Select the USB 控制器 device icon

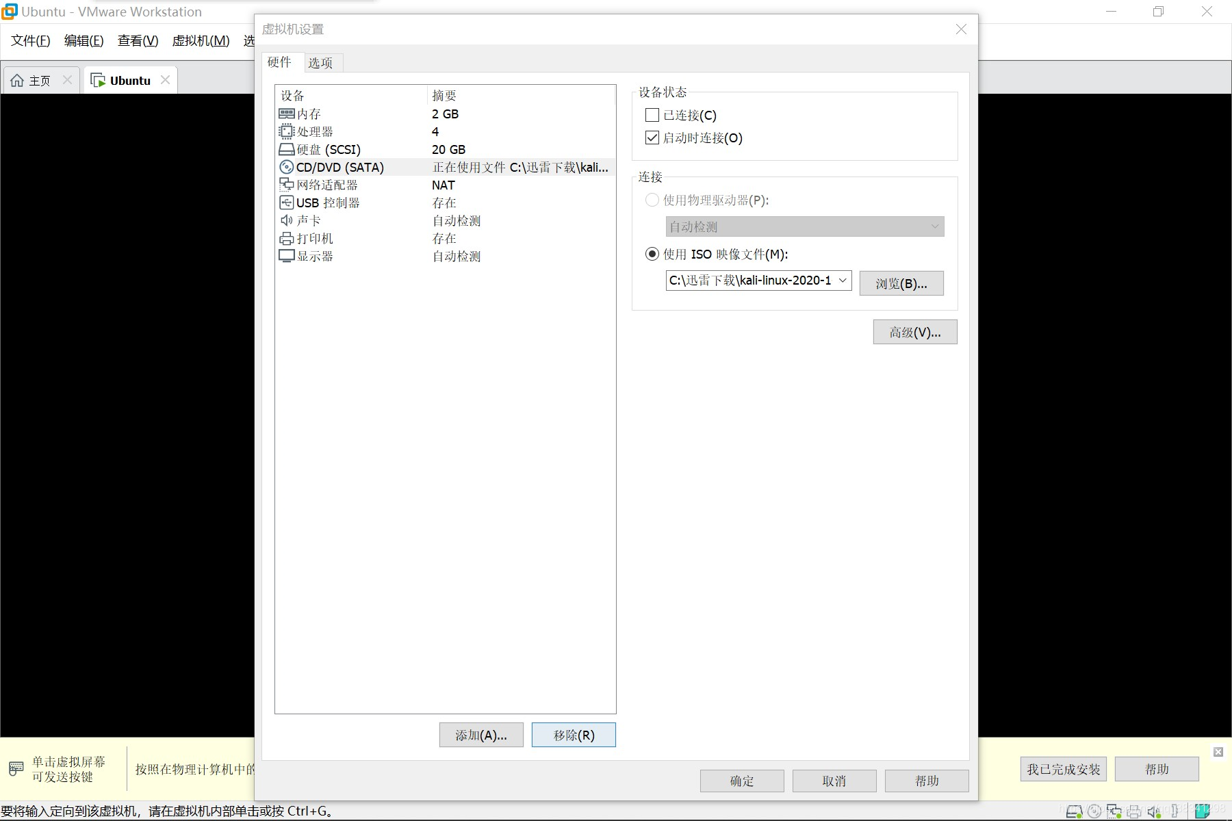(x=287, y=203)
